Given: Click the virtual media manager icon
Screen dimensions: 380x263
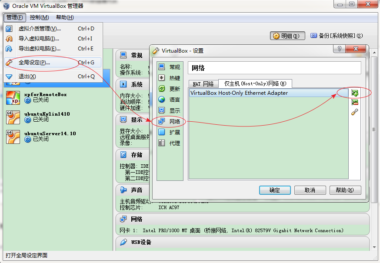Looking at the screenshot, I should pyautogui.click(x=9, y=29).
